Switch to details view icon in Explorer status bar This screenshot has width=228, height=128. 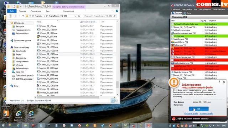tap(113, 101)
